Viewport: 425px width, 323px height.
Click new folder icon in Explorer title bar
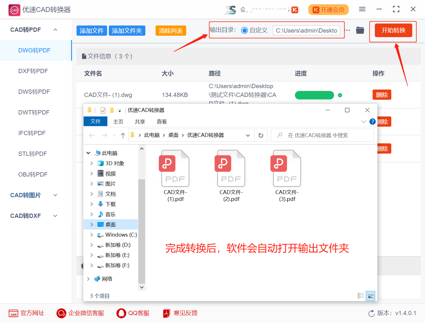pos(112,110)
